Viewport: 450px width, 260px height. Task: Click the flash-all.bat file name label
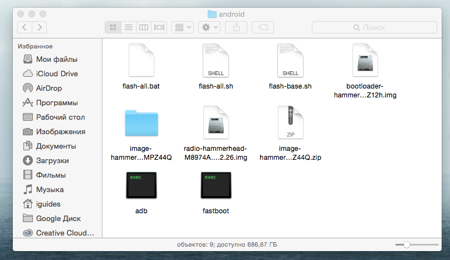[x=141, y=86]
